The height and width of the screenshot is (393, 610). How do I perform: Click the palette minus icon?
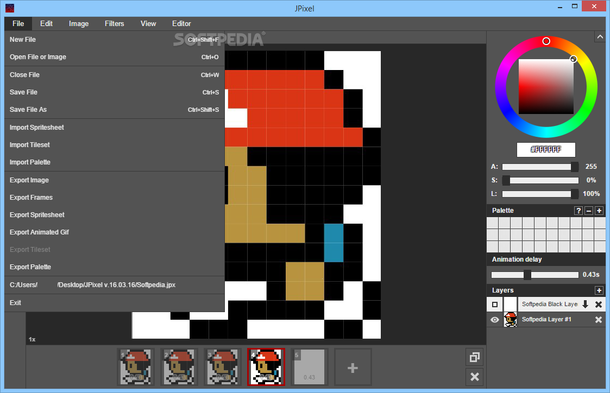point(589,211)
